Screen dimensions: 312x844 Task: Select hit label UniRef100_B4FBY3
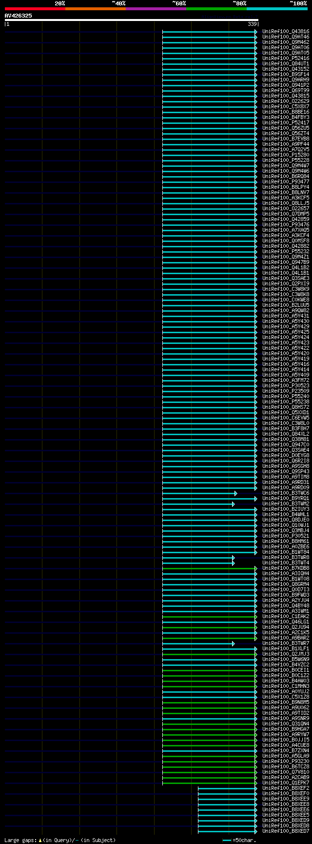coord(286,117)
